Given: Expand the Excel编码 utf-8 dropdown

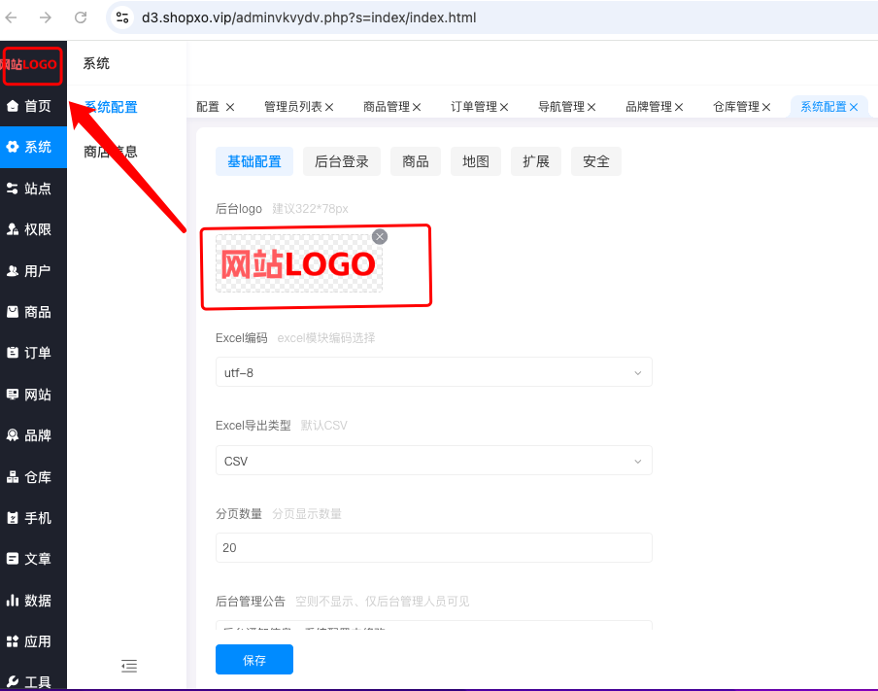Looking at the screenshot, I should (x=434, y=372).
